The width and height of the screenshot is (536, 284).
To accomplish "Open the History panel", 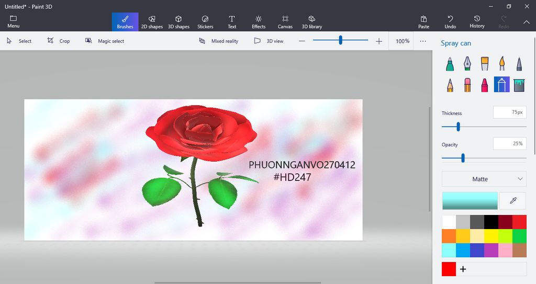I will pyautogui.click(x=477, y=22).
